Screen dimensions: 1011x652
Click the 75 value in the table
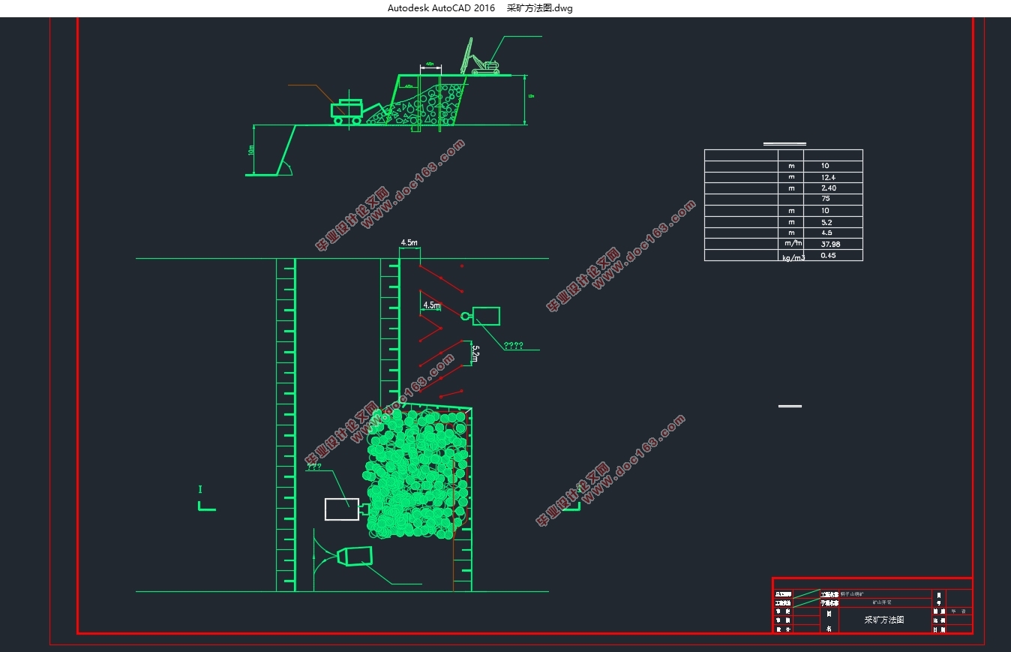826,199
